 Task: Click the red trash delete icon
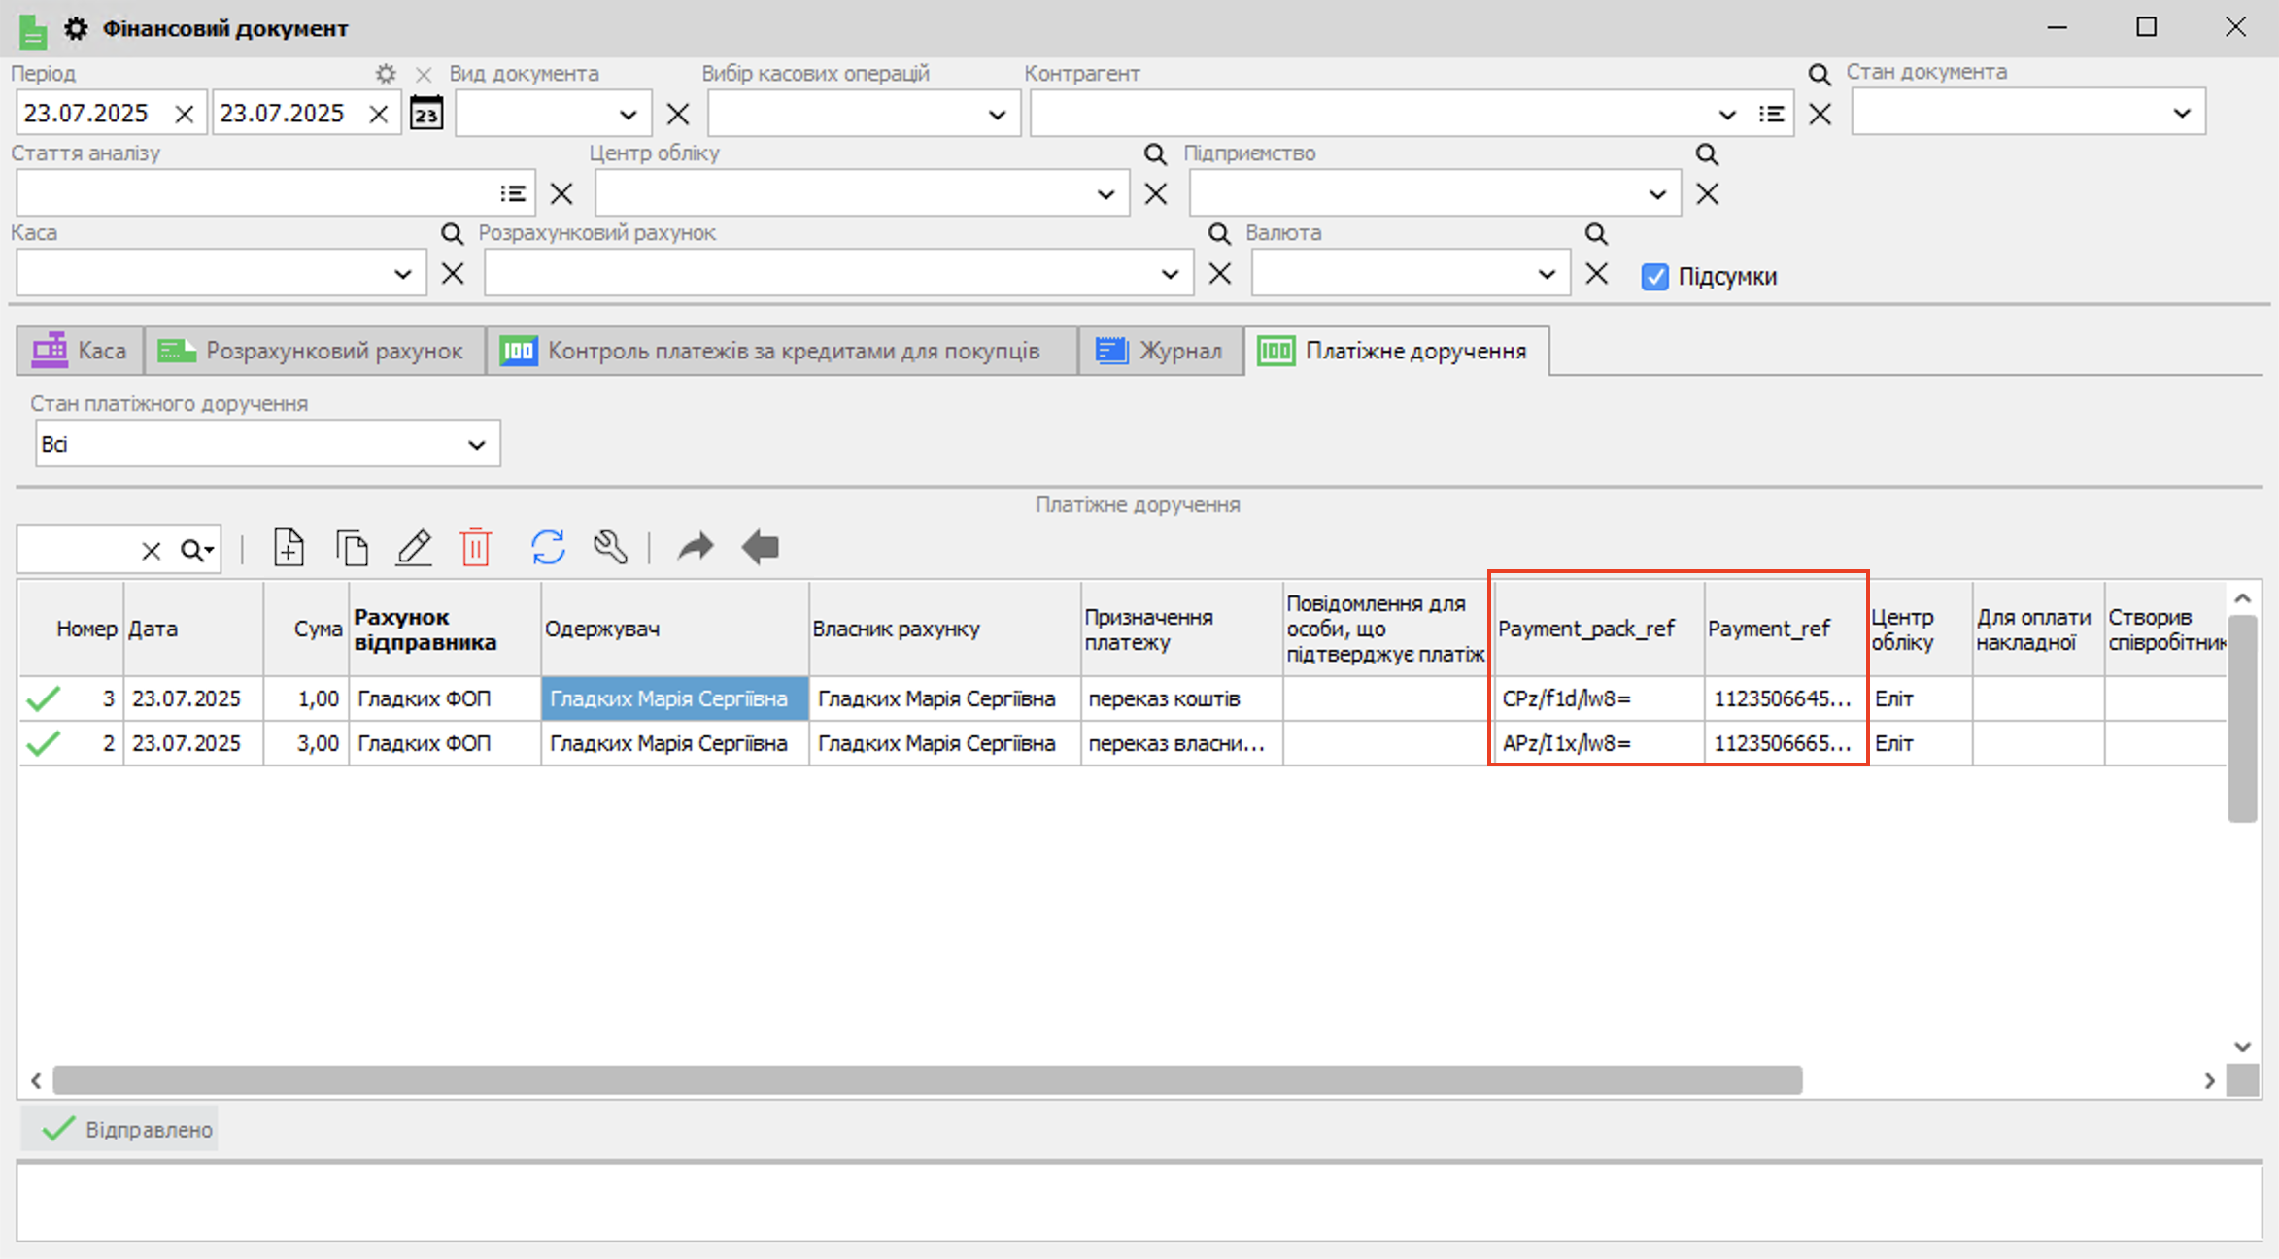[x=476, y=548]
